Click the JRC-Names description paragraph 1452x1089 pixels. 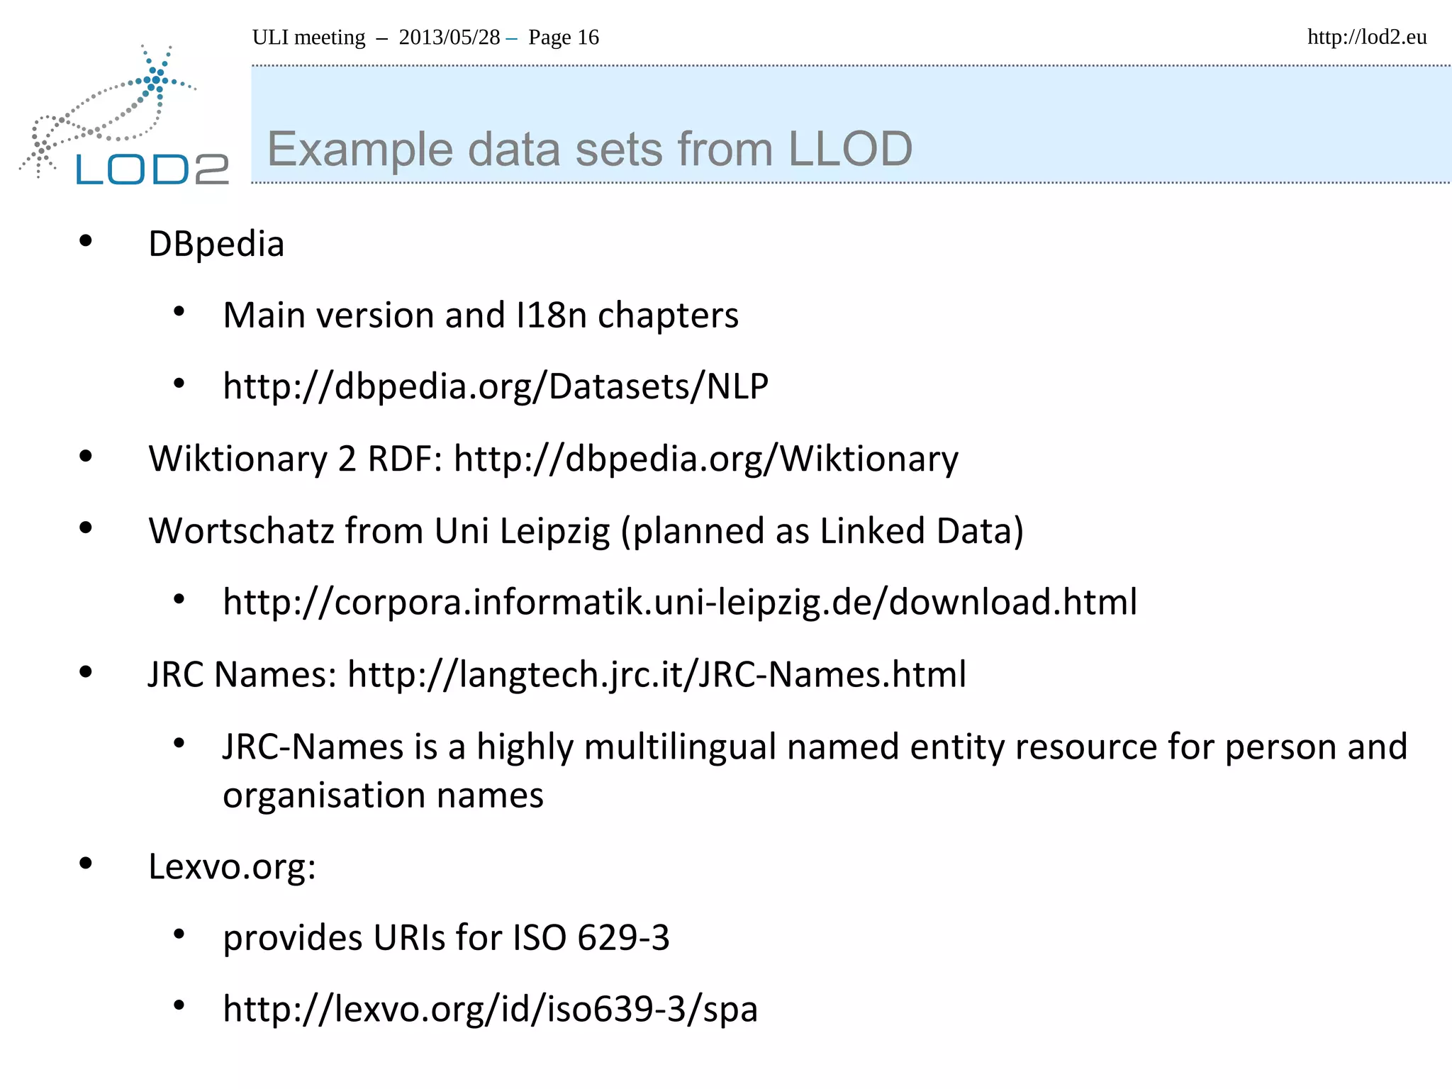click(814, 770)
